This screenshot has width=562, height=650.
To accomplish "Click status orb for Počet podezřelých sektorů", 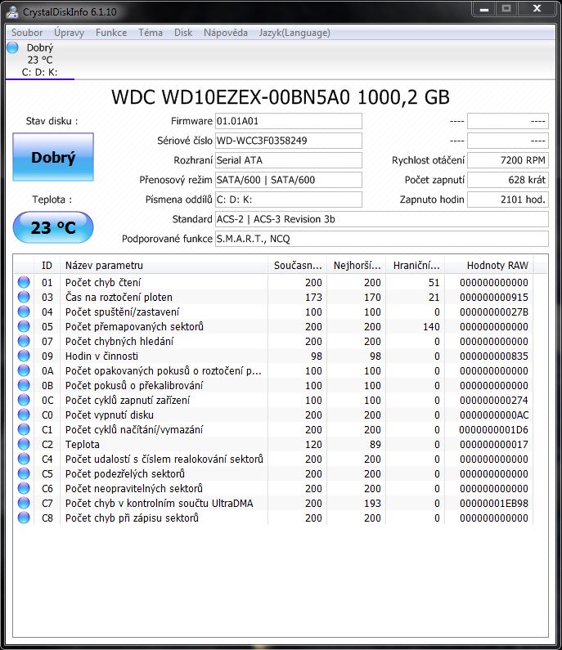I will coord(24,473).
